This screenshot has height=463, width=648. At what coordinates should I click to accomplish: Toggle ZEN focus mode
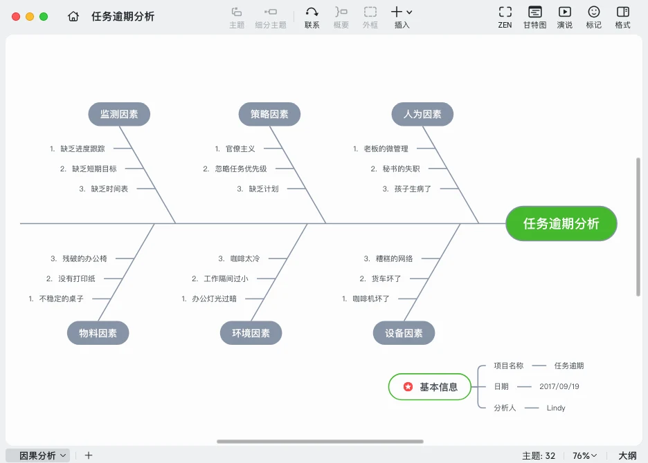[505, 16]
